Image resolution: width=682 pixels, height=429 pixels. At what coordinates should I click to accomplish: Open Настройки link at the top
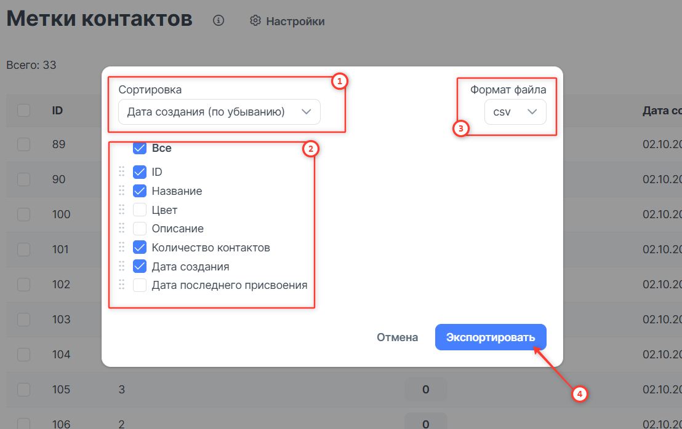click(295, 22)
